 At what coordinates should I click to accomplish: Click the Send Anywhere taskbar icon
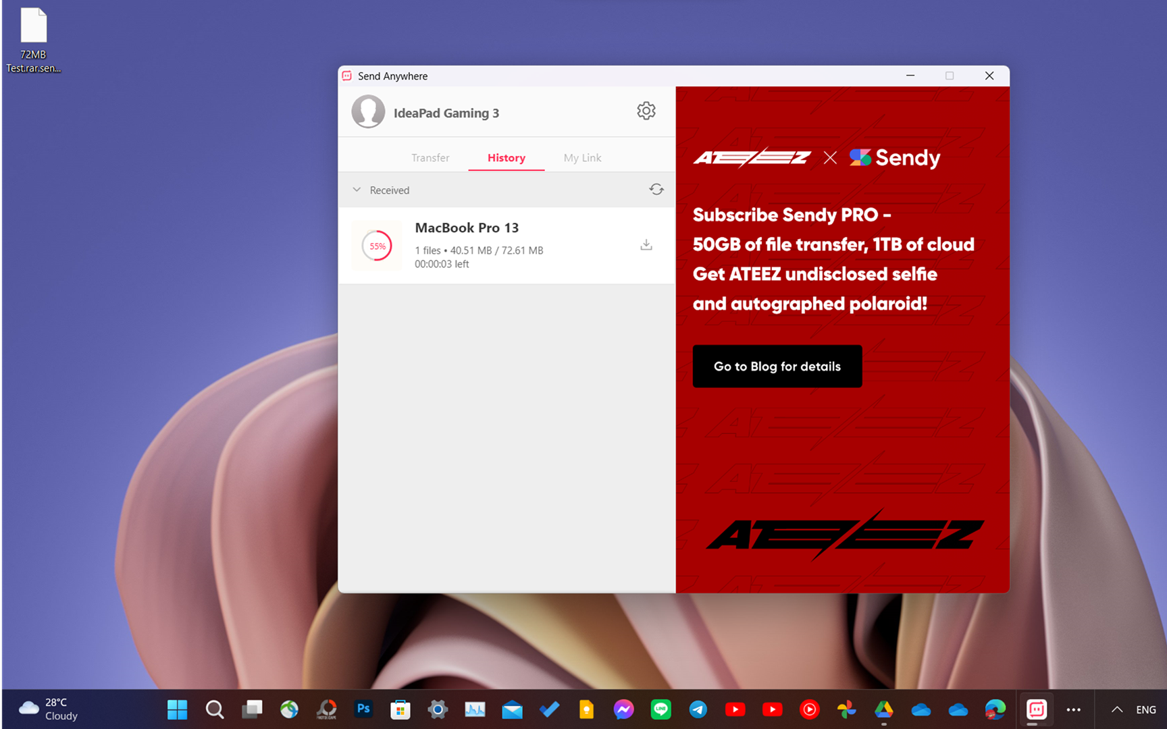click(1036, 709)
